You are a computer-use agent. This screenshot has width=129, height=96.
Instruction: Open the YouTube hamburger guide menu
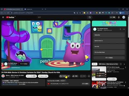(x=3, y=17)
